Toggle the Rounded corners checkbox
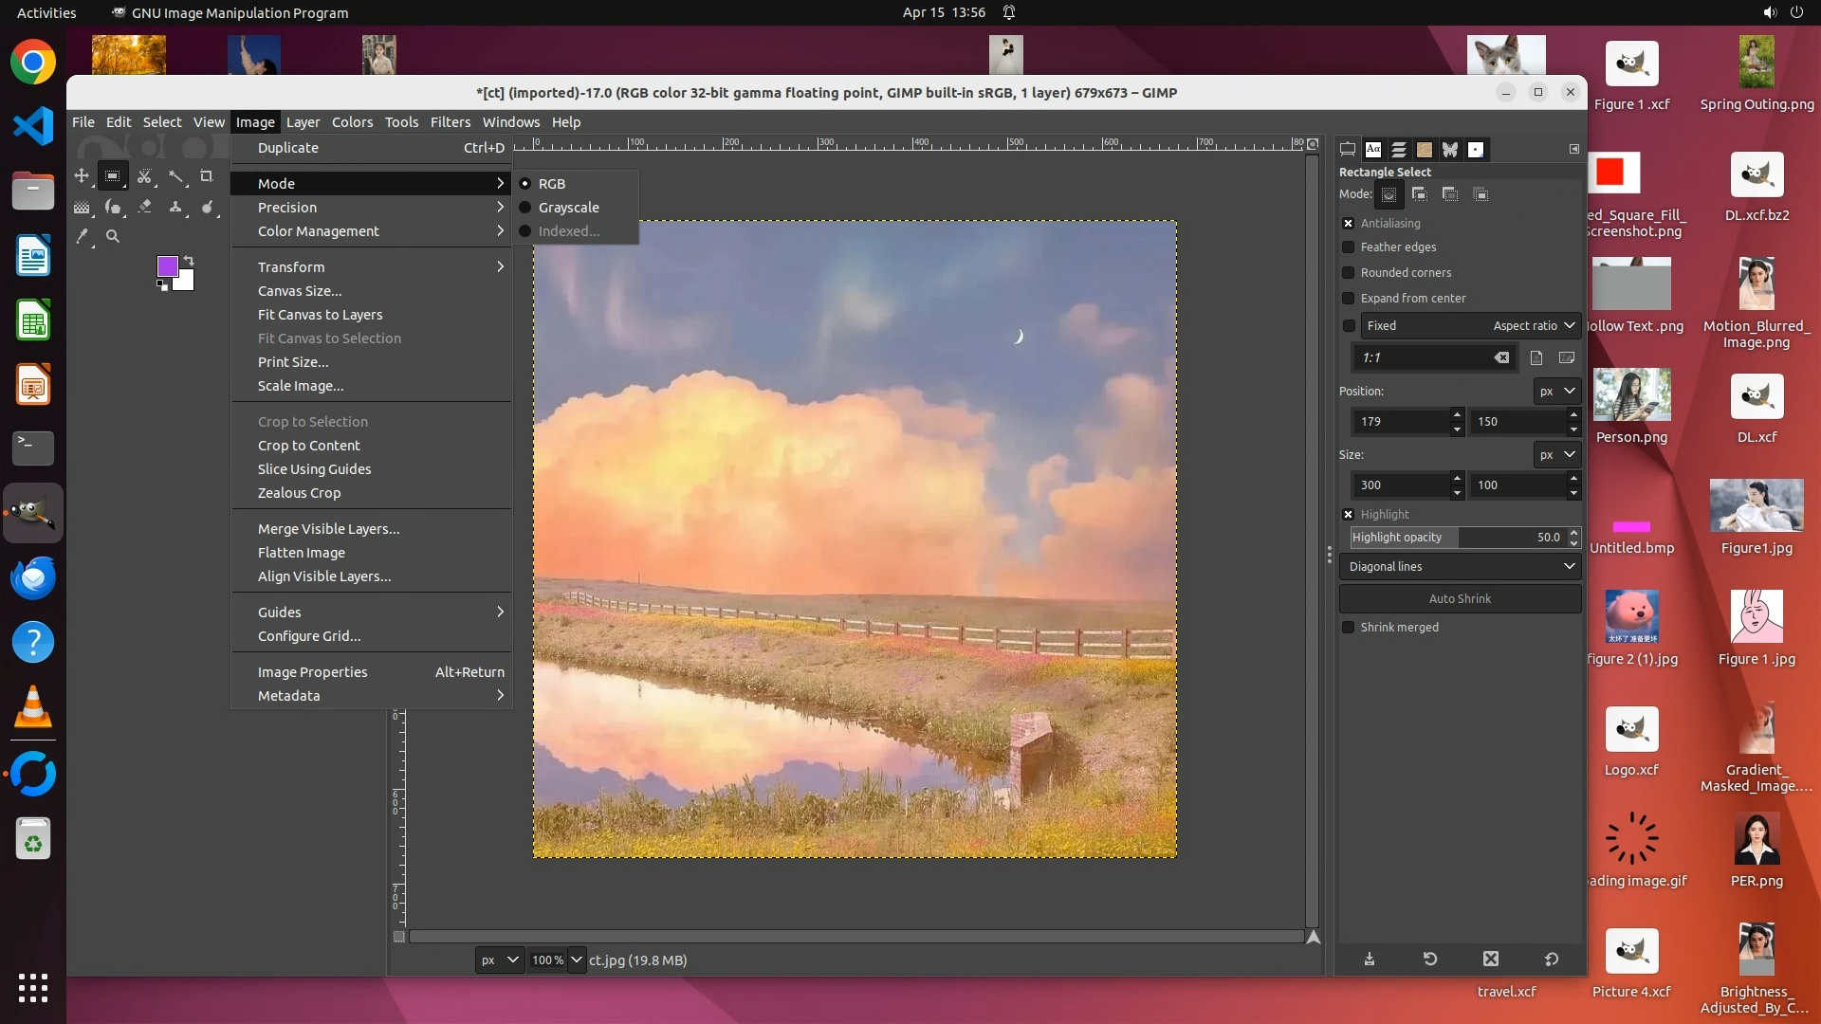 (x=1348, y=273)
